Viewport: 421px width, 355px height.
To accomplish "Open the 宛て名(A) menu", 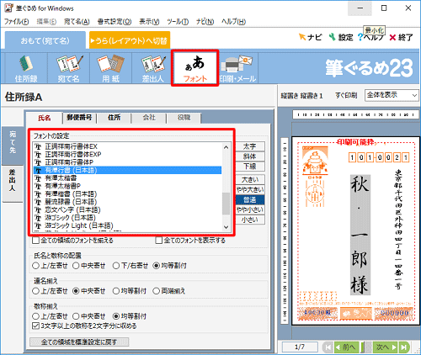I will pyautogui.click(x=77, y=22).
